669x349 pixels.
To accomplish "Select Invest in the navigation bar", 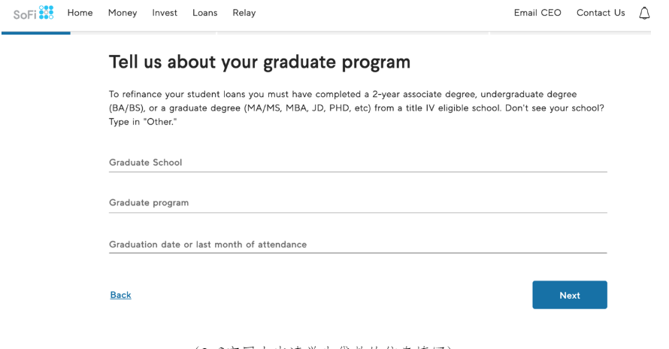I will tap(165, 13).
